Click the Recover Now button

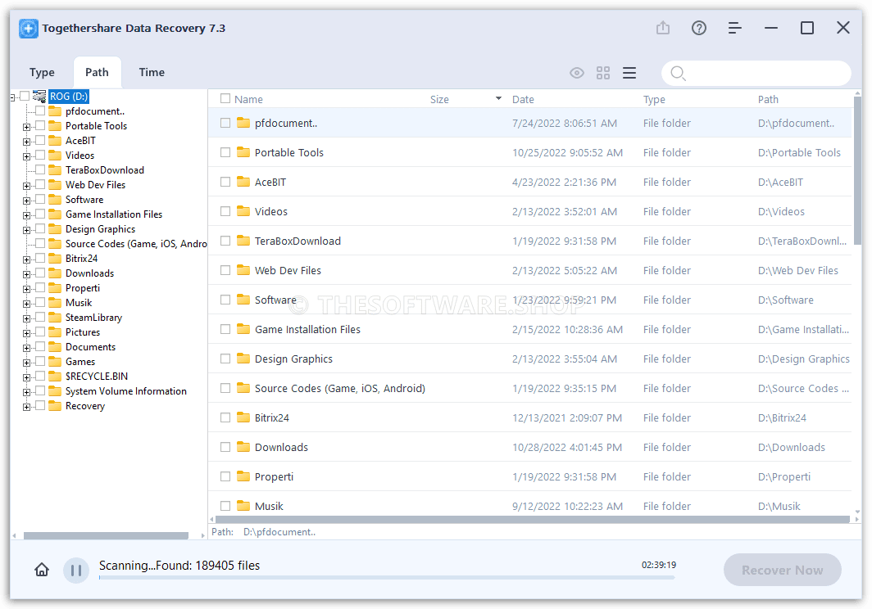tap(782, 570)
